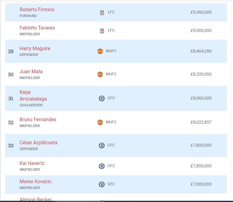233x202 pixels.
Task: View Bruno Fernandes player page
Action: pos(38,120)
